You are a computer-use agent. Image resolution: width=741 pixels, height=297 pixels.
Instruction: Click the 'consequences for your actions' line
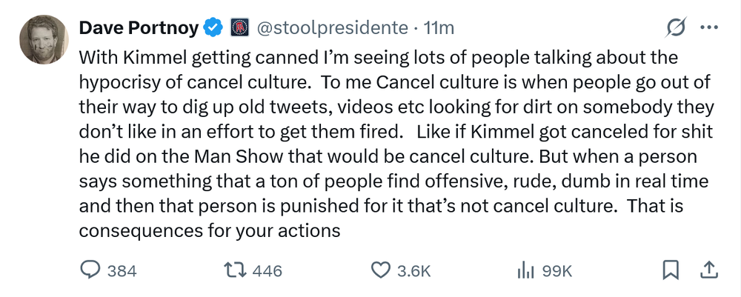209,230
